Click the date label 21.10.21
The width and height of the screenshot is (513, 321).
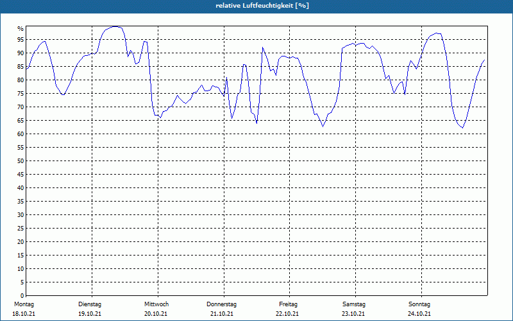pyautogui.click(x=221, y=314)
